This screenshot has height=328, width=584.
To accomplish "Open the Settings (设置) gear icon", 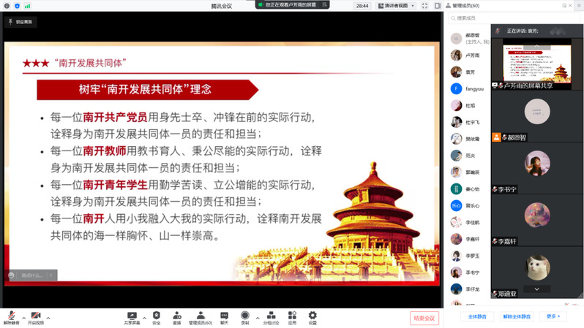I will click(312, 317).
